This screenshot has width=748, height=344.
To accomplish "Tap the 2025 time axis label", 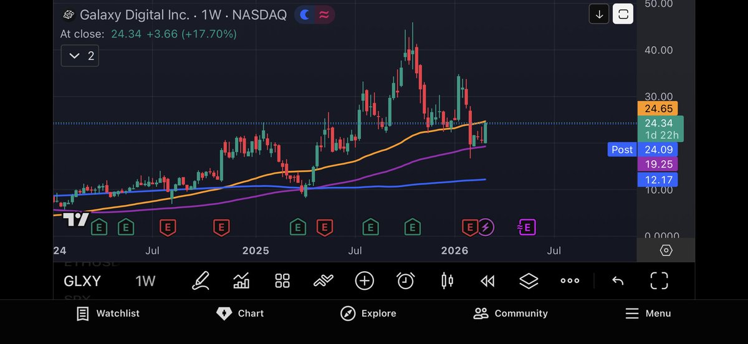I will click(x=256, y=251).
